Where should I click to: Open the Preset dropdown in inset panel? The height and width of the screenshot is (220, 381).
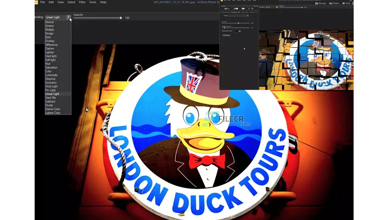click(x=237, y=16)
